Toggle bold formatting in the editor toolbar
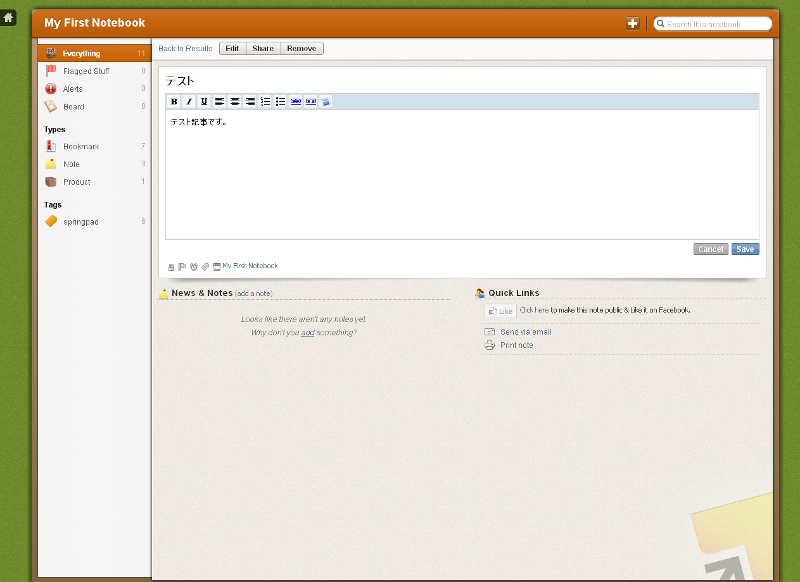 174,101
